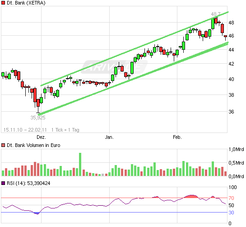Screen dimensions: 246x227
Task: Click the volume axis label 0,0Mrd
Action: click(x=236, y=176)
